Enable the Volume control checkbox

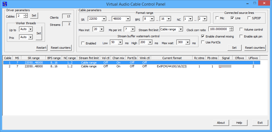241,30
